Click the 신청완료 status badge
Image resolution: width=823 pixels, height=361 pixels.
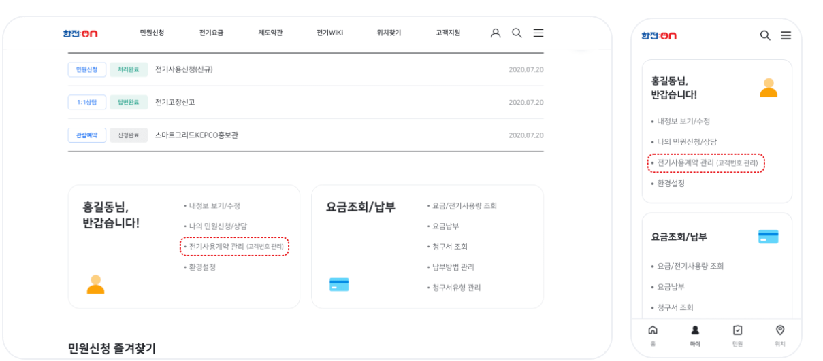(x=129, y=135)
